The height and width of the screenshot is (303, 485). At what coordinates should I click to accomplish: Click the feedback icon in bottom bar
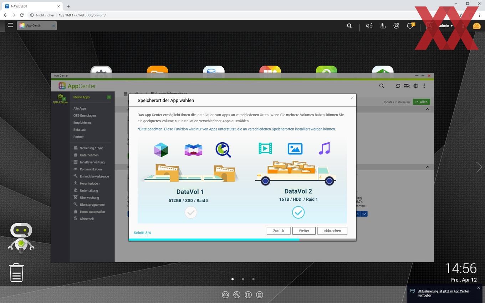[260, 294]
